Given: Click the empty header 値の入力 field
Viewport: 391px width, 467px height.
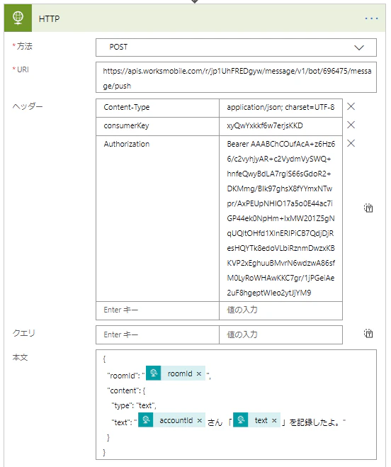Looking at the screenshot, I should coord(280,310).
